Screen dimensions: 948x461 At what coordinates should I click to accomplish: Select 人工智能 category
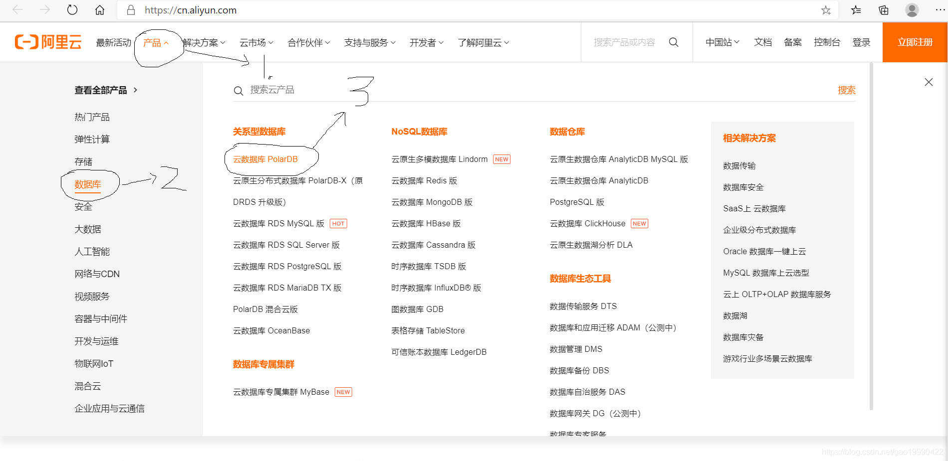(x=92, y=252)
